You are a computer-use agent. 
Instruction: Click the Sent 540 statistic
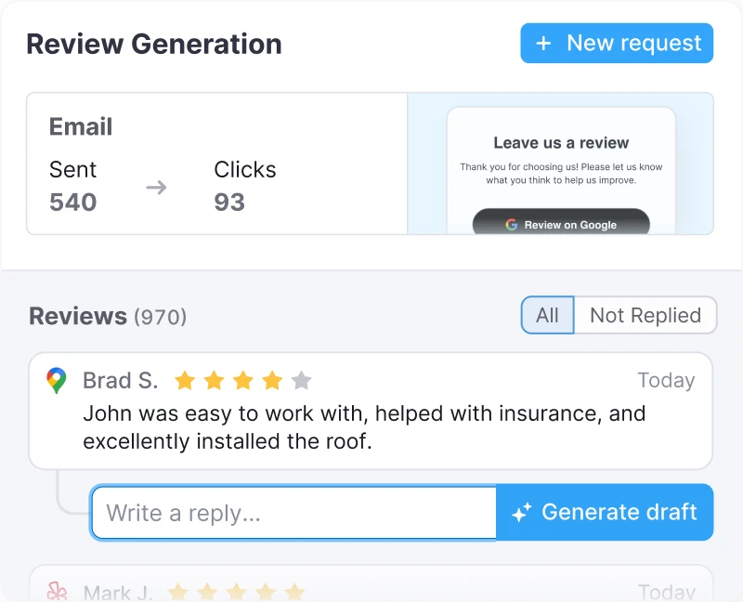[73, 187]
